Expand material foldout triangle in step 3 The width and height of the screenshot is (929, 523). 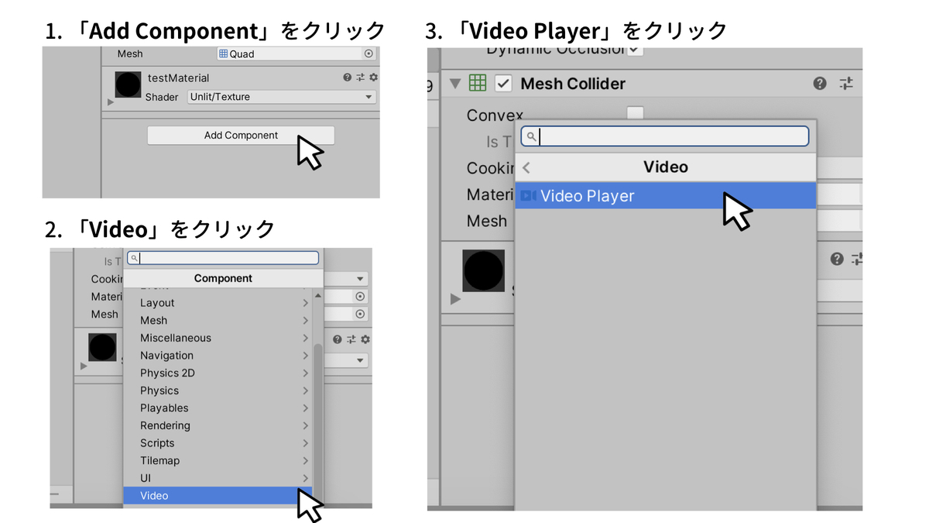tap(455, 299)
